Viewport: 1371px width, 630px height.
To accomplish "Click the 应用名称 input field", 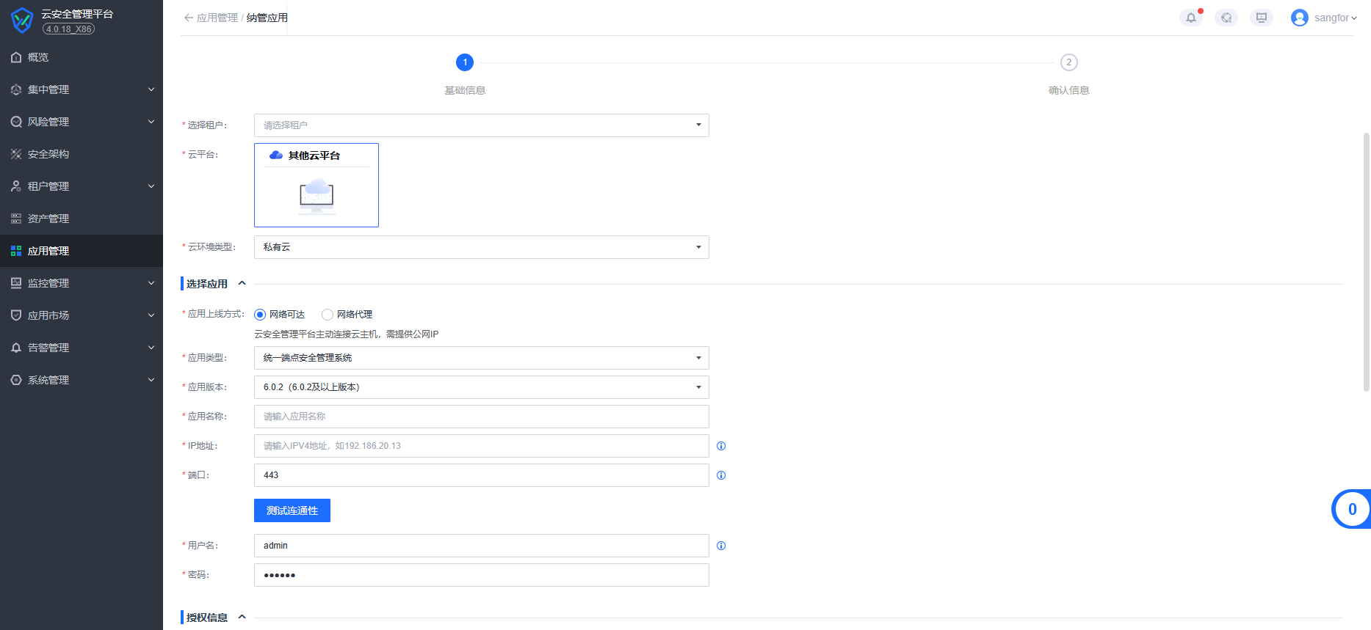I will tap(481, 417).
